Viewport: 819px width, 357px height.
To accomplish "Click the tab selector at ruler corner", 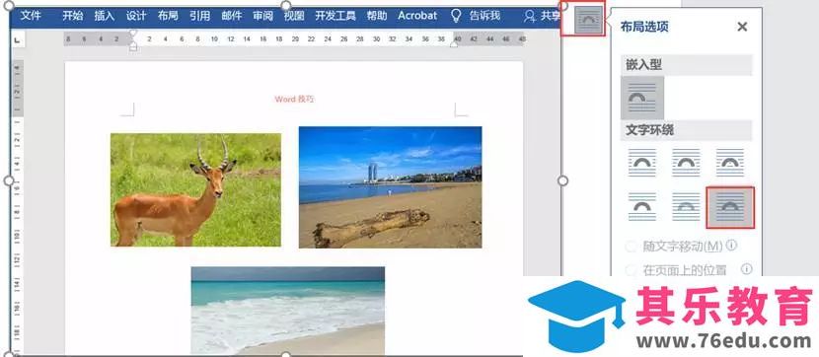I will coord(17,39).
